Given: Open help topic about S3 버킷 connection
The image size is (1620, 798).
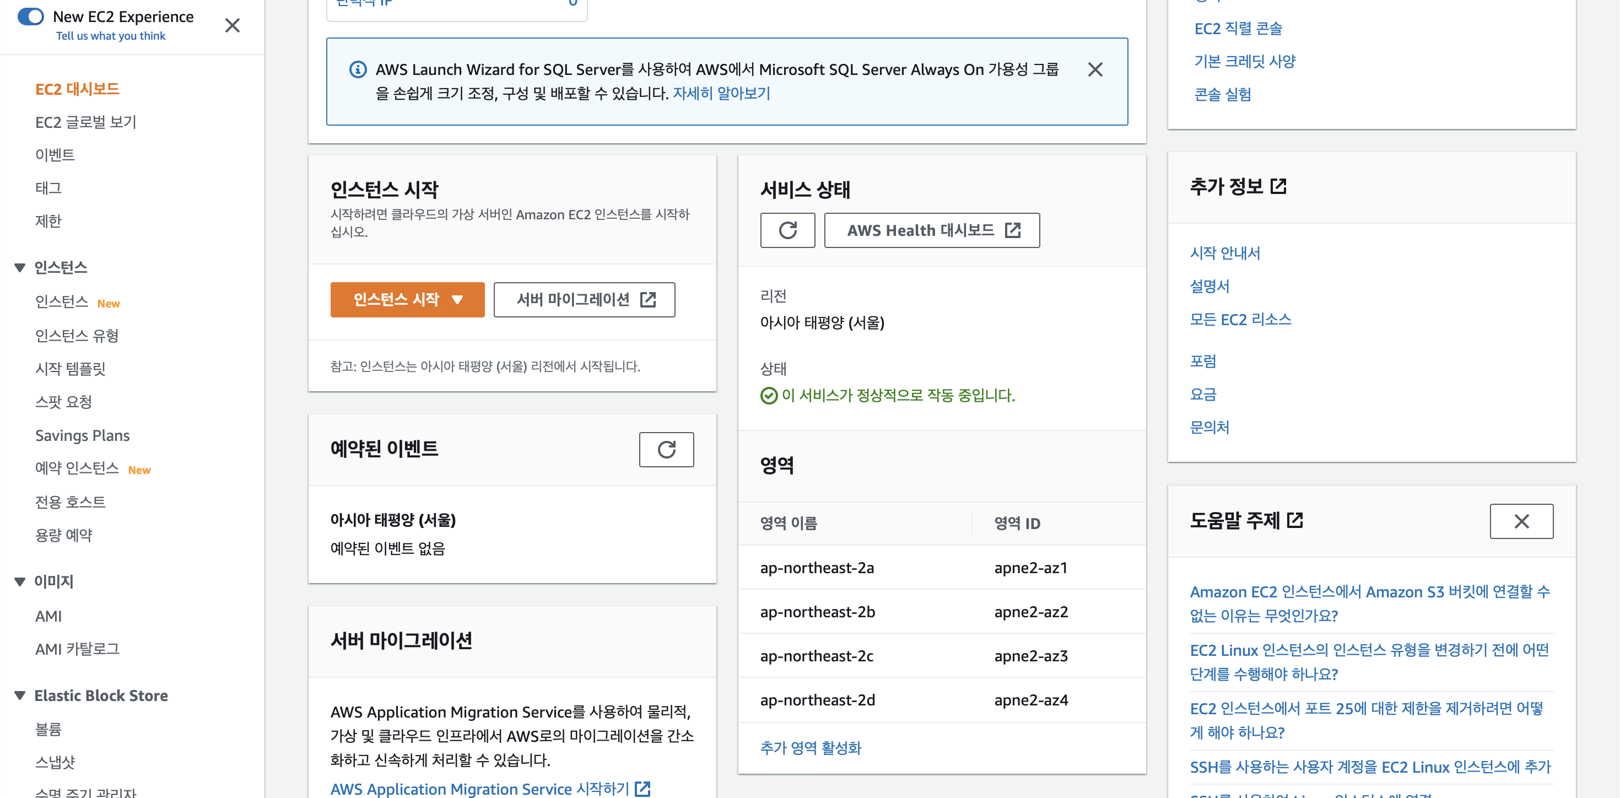Looking at the screenshot, I should [1370, 603].
